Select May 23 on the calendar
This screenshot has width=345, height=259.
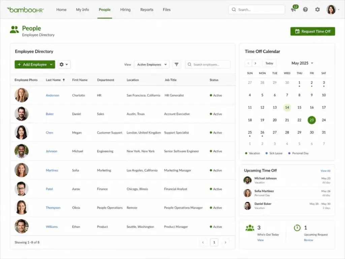click(312, 120)
